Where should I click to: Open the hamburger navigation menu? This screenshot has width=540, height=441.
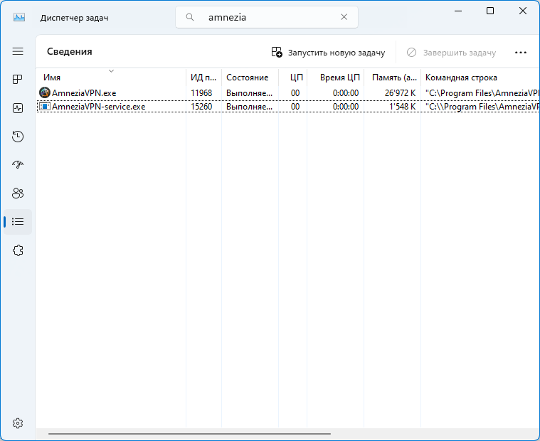tap(18, 51)
